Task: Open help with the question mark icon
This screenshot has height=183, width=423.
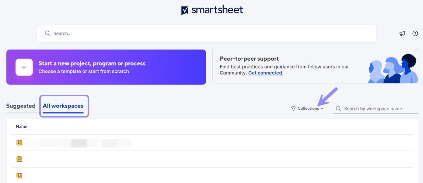Action: (415, 33)
